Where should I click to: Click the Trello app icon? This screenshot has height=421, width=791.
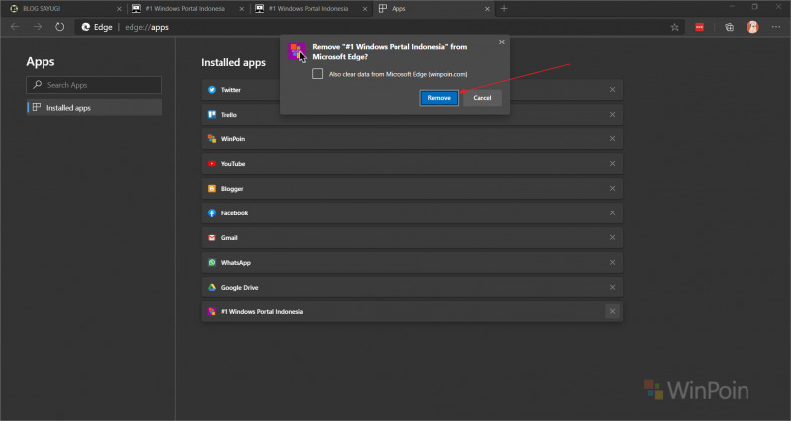point(212,115)
